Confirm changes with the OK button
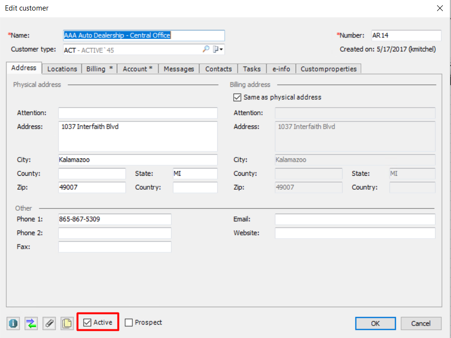 [375, 323]
